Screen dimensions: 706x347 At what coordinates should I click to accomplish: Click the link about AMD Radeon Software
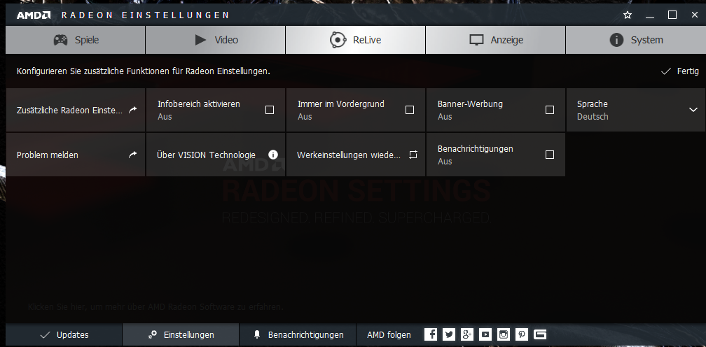tap(155, 307)
